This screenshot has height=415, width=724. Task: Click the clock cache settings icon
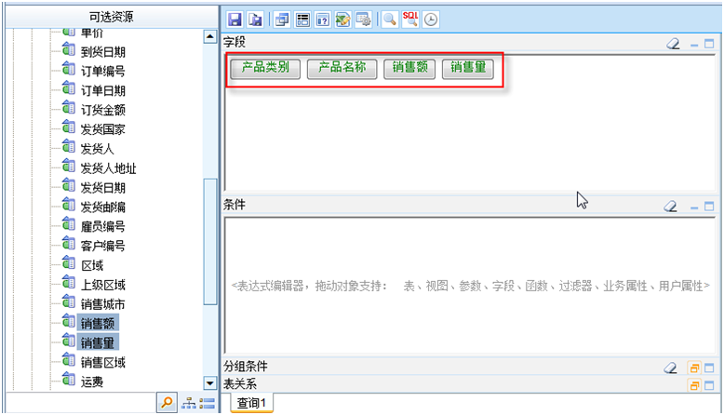point(431,20)
